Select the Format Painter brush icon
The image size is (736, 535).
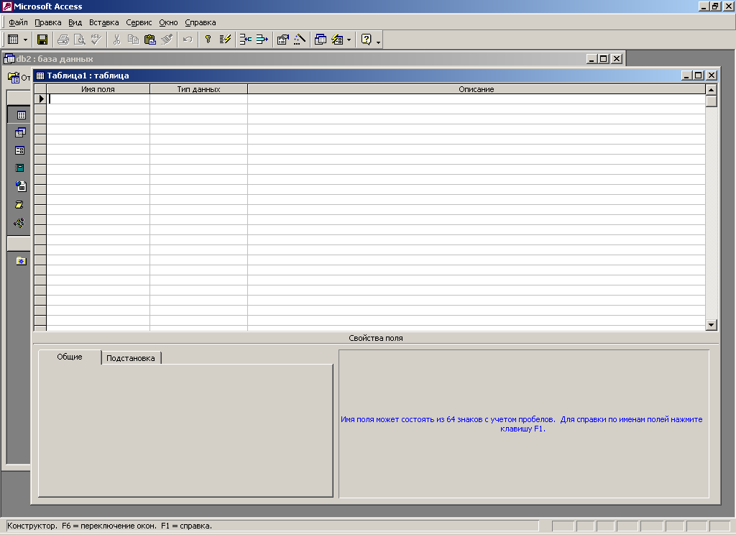coord(167,40)
